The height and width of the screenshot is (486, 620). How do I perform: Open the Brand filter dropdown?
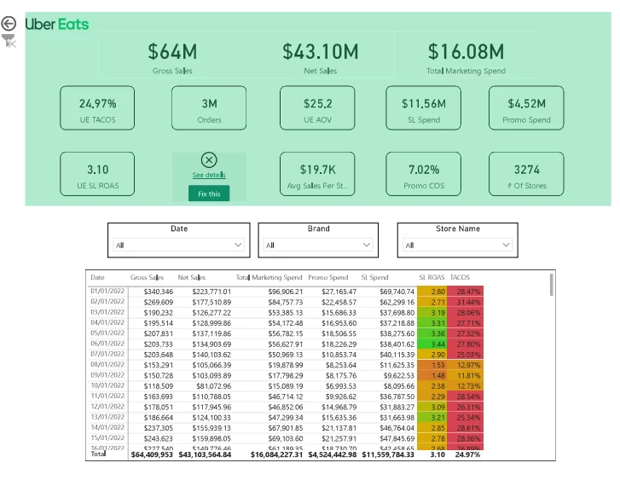318,245
